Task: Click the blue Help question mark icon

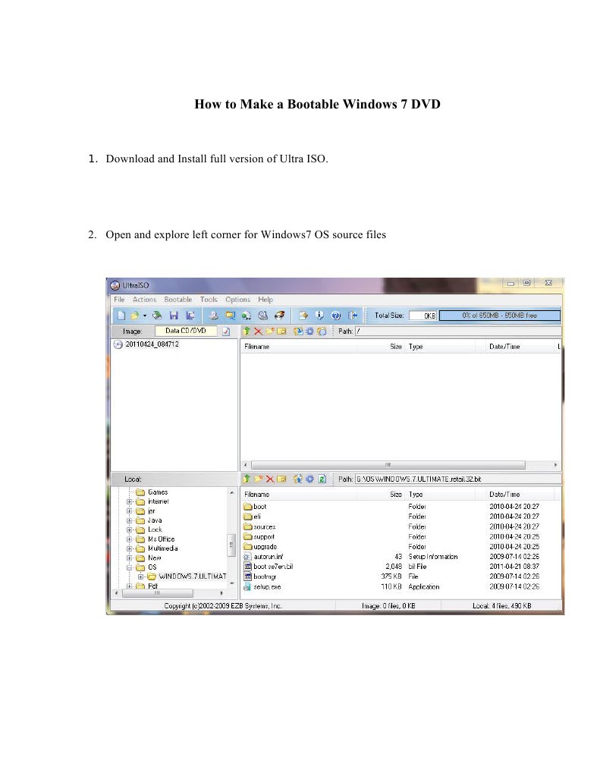Action: (336, 316)
